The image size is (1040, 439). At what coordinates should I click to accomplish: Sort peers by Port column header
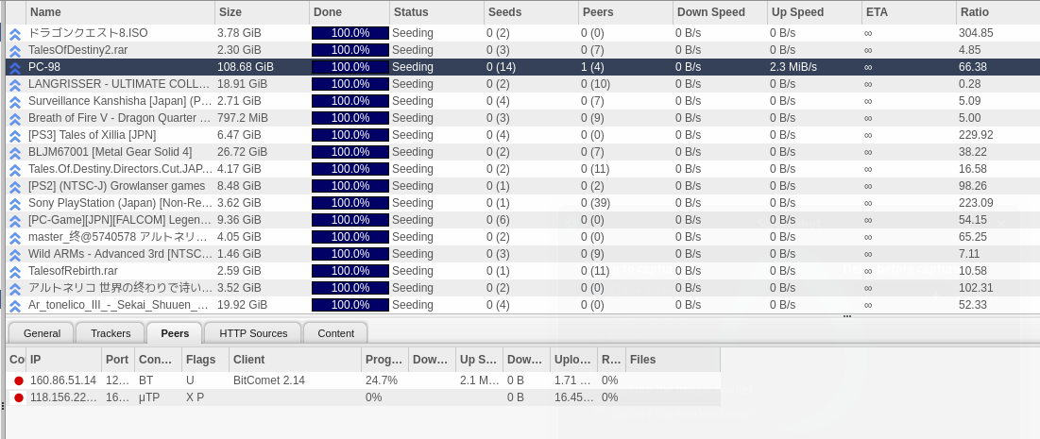(x=118, y=360)
